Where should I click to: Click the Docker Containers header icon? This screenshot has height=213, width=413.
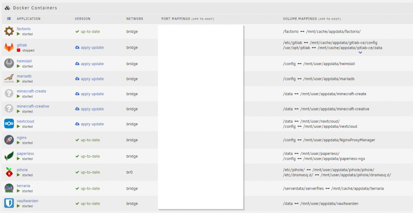click(7, 8)
